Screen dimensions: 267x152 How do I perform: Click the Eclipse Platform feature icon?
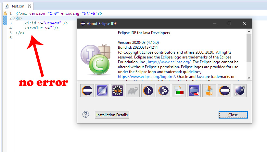(x=87, y=91)
